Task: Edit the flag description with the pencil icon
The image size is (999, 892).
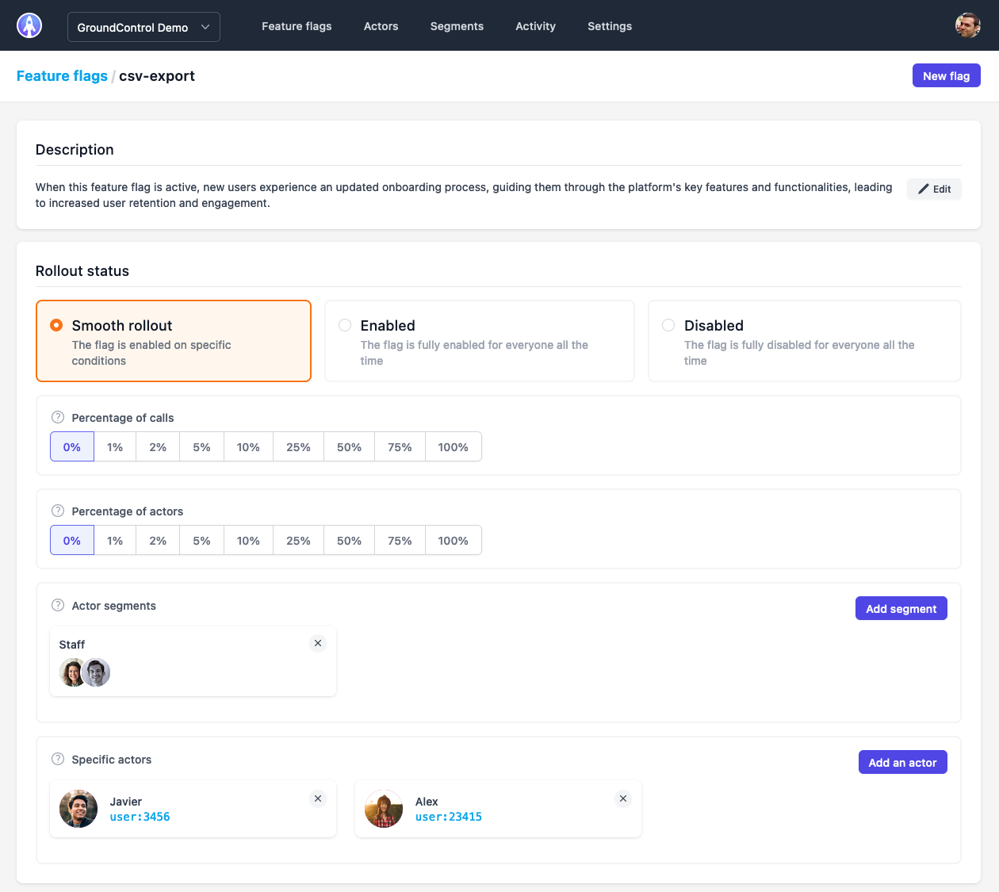Action: pyautogui.click(x=933, y=189)
